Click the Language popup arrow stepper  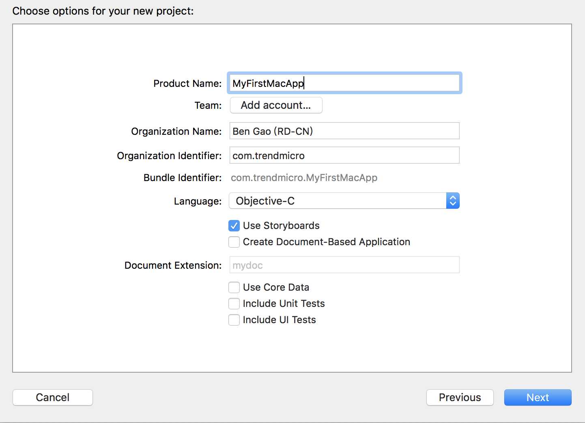453,201
